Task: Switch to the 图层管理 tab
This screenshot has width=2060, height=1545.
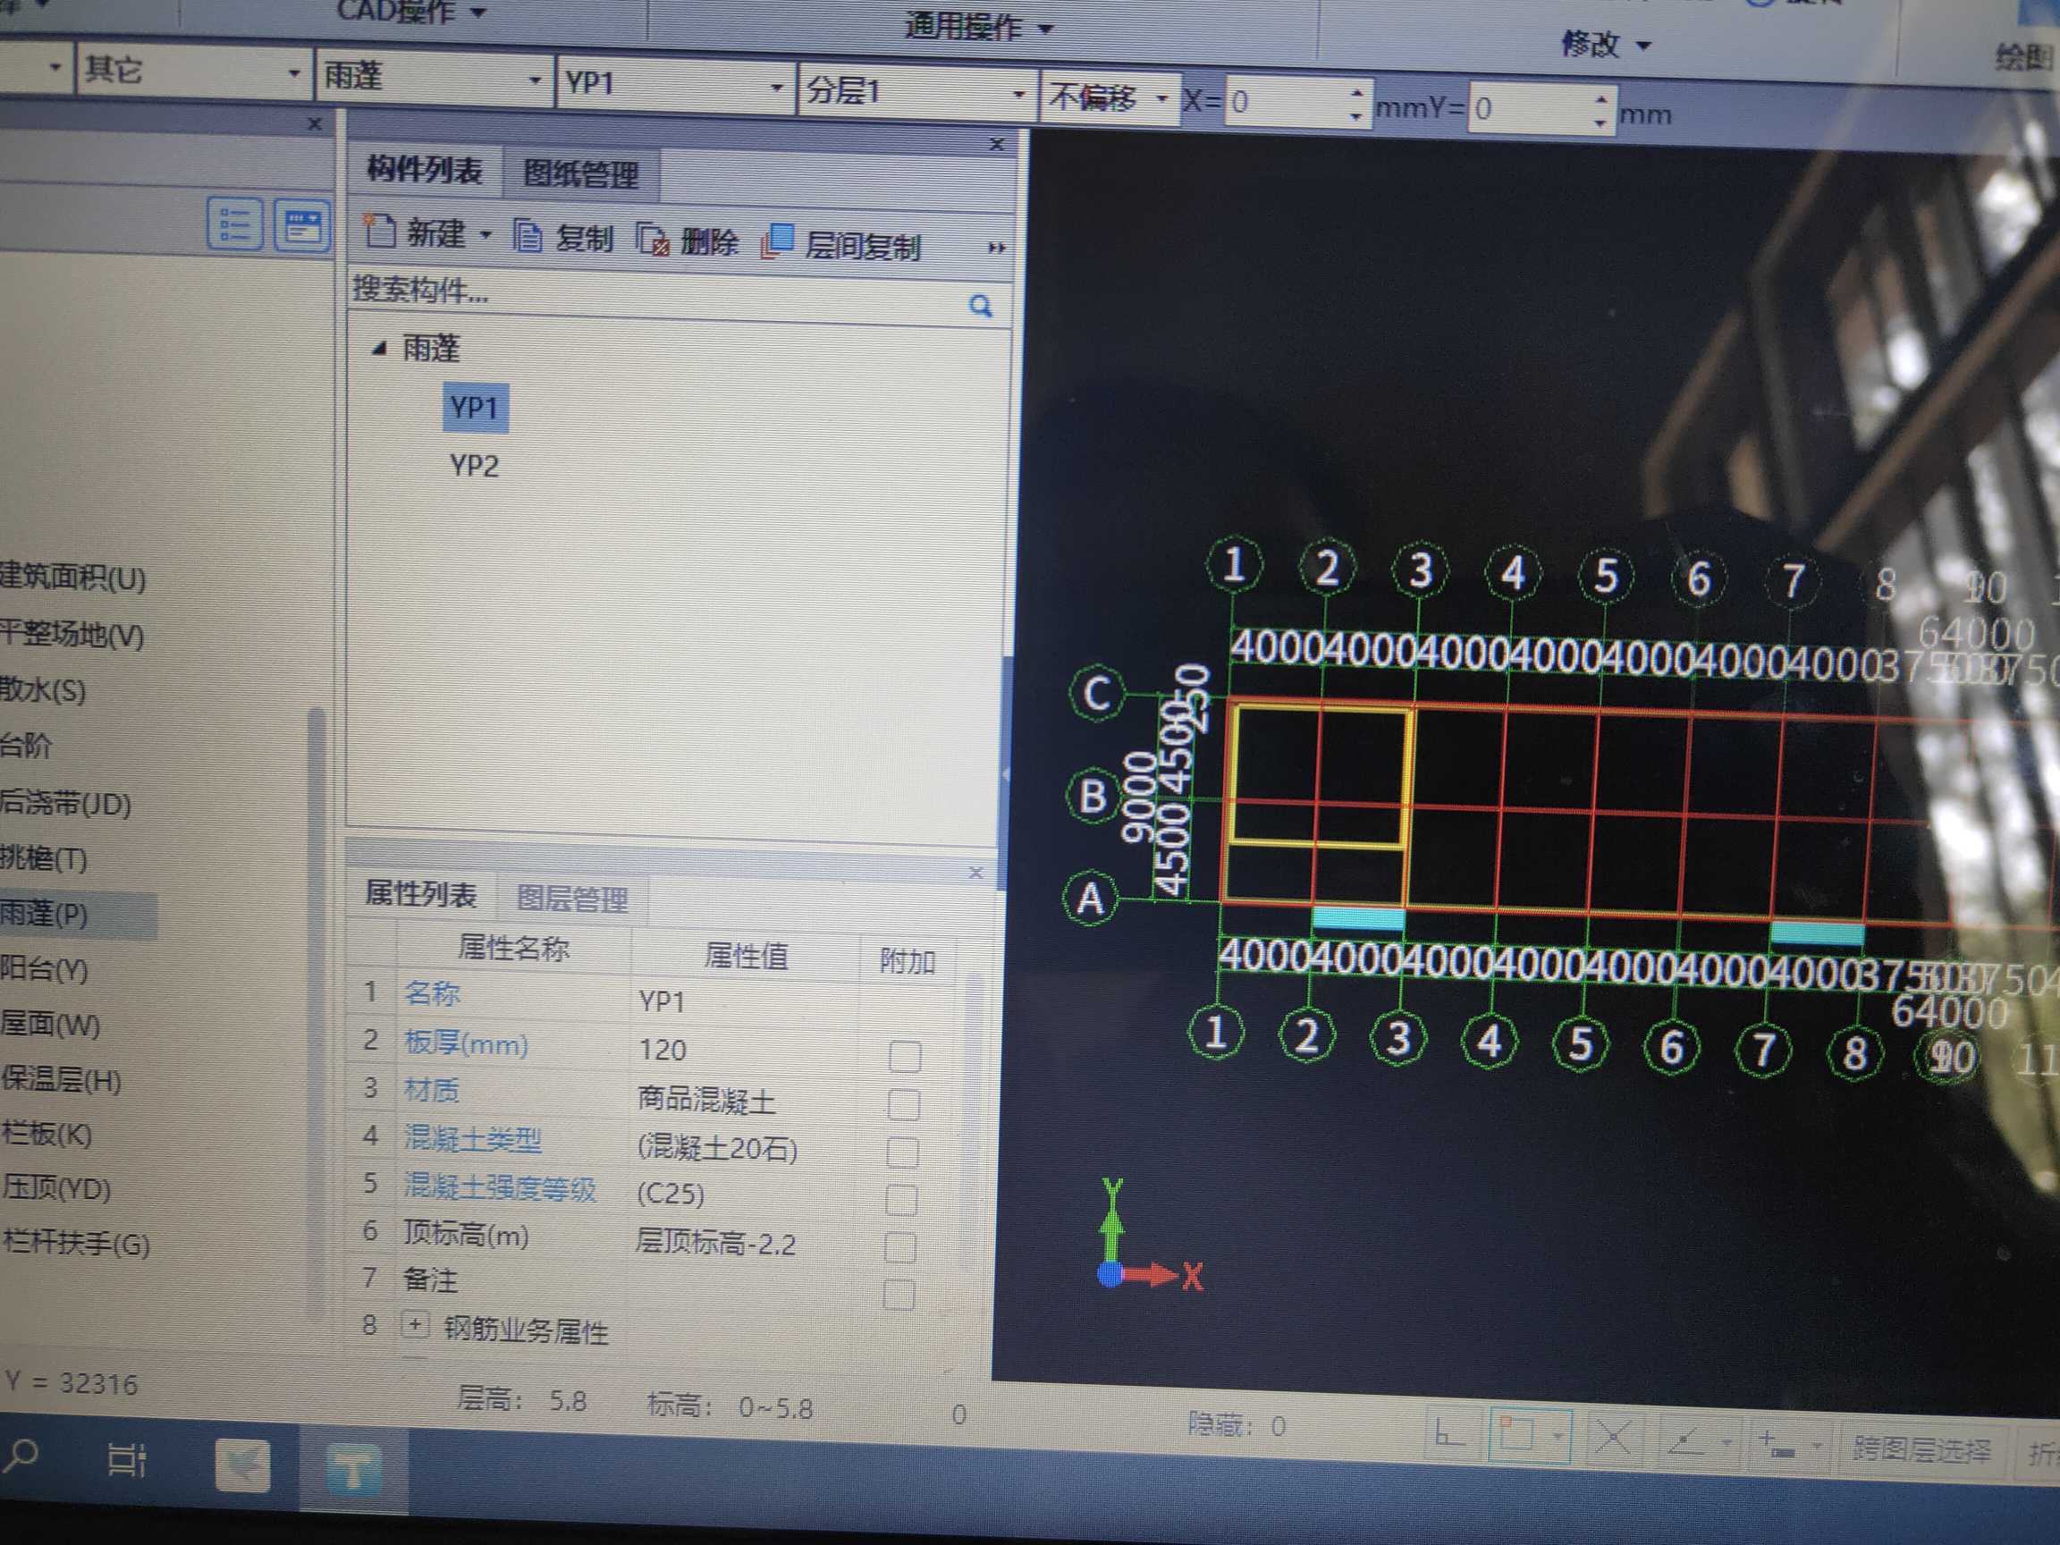Action: pyautogui.click(x=572, y=898)
